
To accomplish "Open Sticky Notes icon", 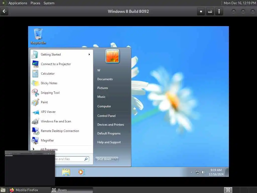I will tap(35, 83).
